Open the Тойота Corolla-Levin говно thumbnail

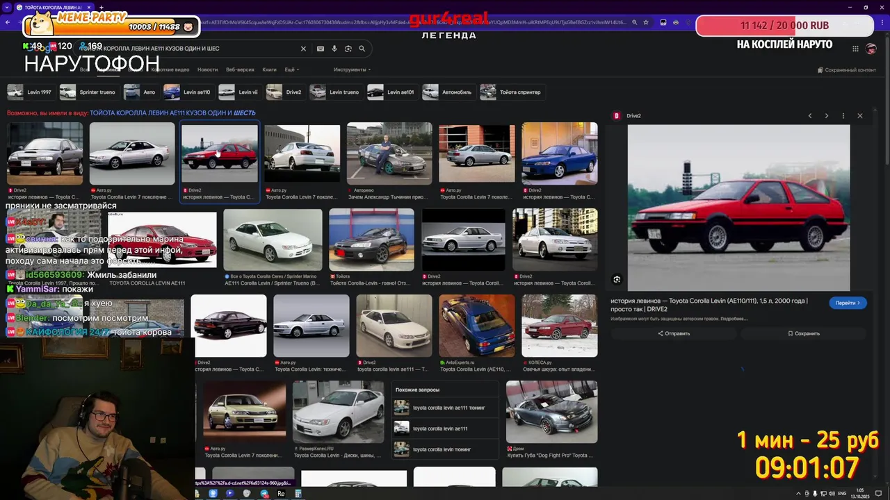[x=371, y=240]
